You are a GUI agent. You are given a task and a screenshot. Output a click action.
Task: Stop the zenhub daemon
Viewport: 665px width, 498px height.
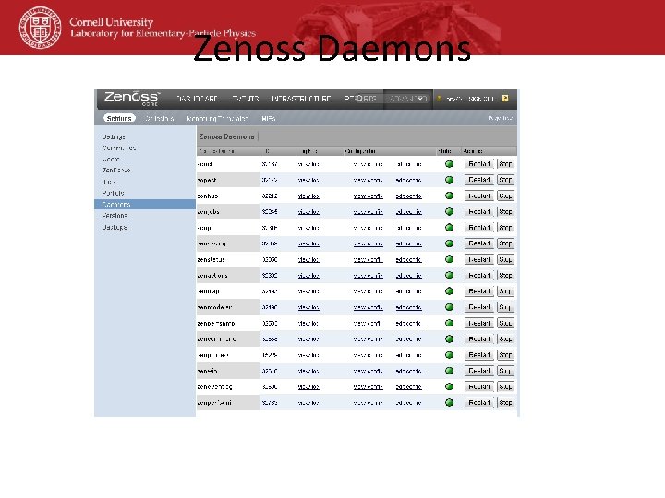[x=505, y=196]
